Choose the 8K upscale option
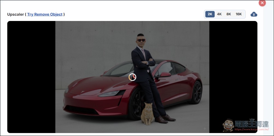This screenshot has height=136, width=274. click(x=229, y=14)
